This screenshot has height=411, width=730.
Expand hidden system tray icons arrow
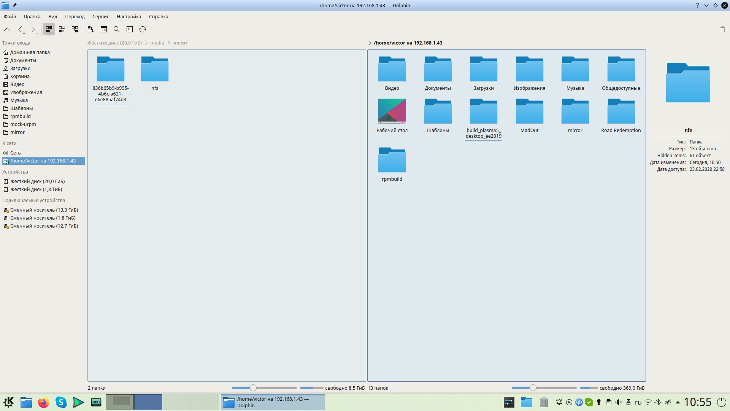point(678,402)
